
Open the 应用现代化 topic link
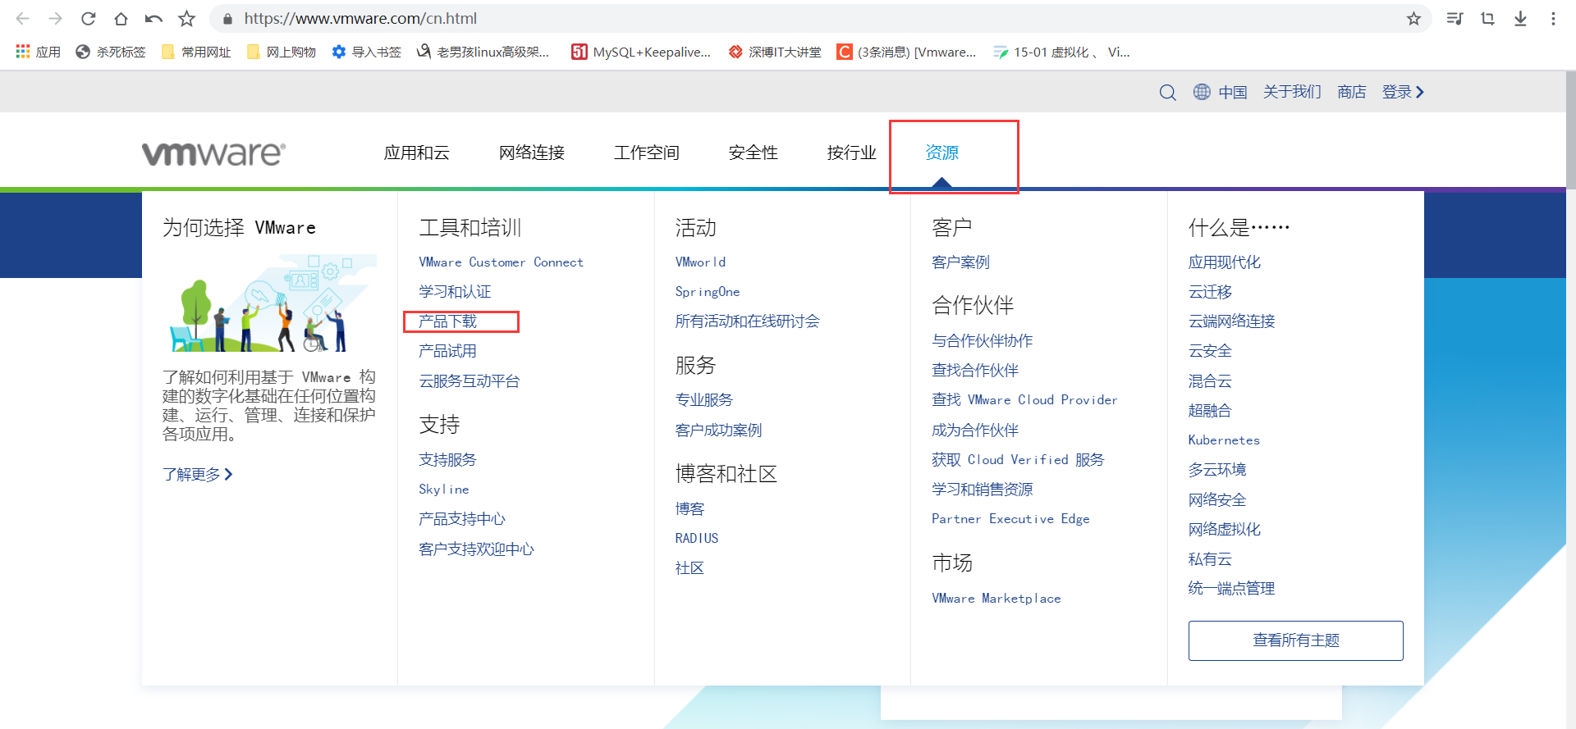click(x=1225, y=262)
